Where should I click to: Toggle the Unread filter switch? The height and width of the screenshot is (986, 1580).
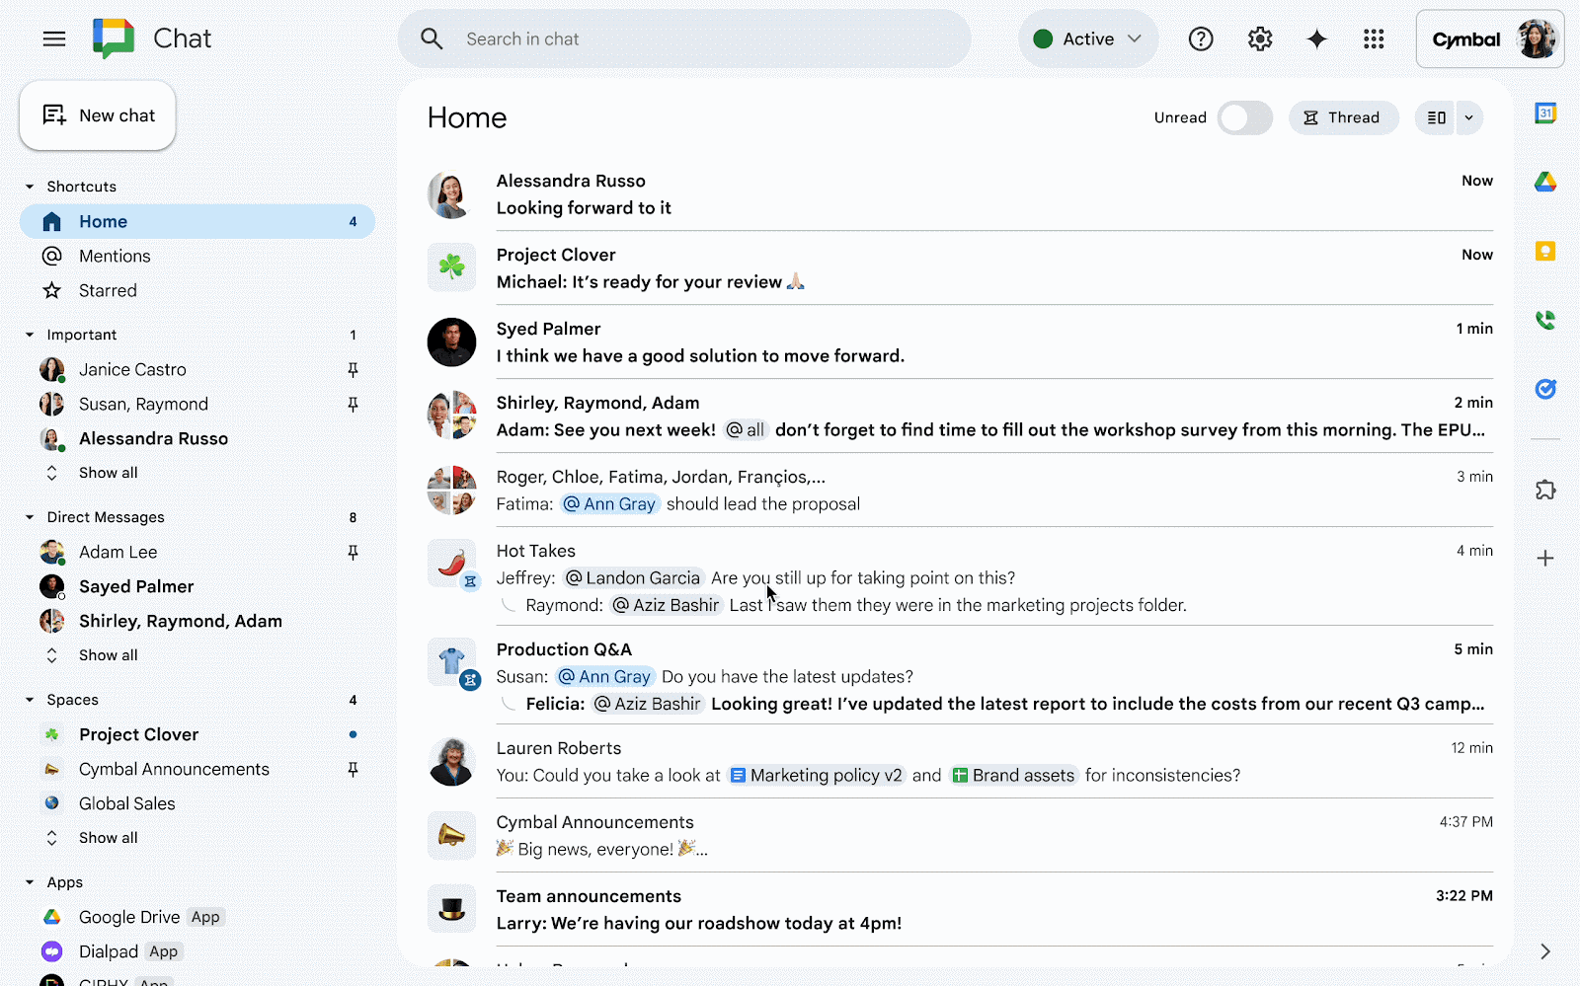tap(1244, 117)
